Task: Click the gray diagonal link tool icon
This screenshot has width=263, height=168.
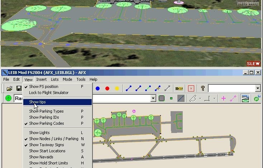Action: click(167, 88)
